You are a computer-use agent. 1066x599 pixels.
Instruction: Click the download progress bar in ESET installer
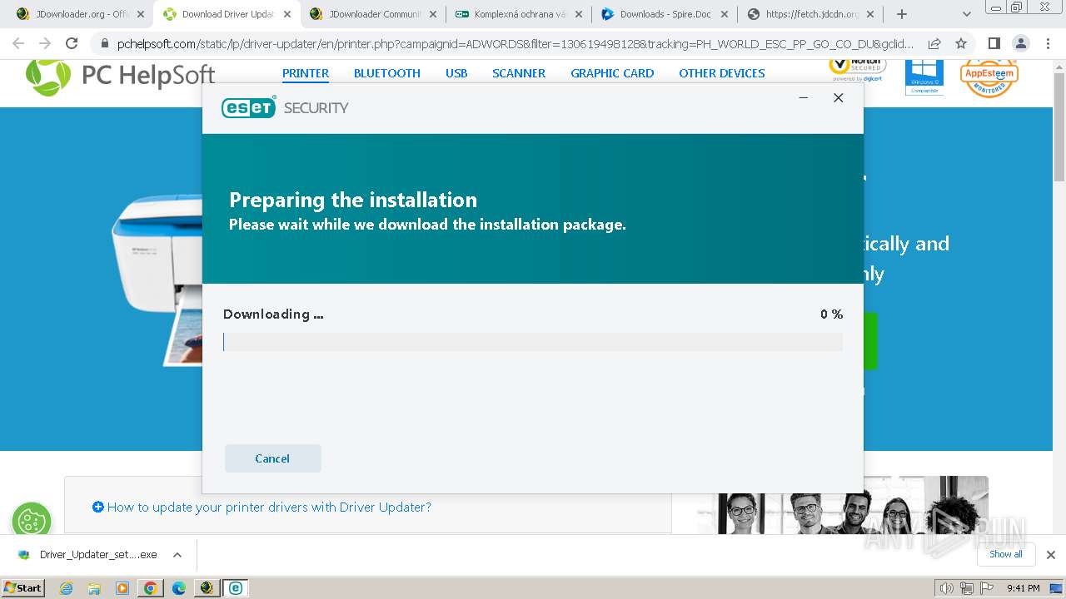[533, 342]
